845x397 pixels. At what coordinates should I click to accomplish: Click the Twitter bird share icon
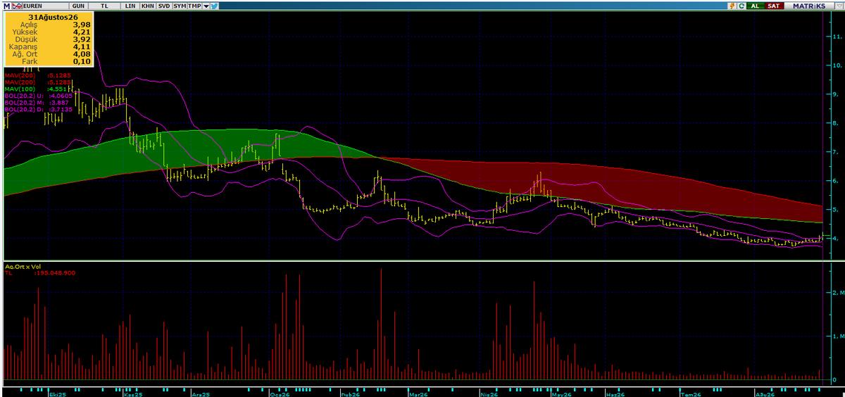pyautogui.click(x=214, y=6)
